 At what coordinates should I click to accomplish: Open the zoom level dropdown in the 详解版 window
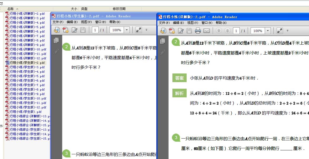coord(268,31)
